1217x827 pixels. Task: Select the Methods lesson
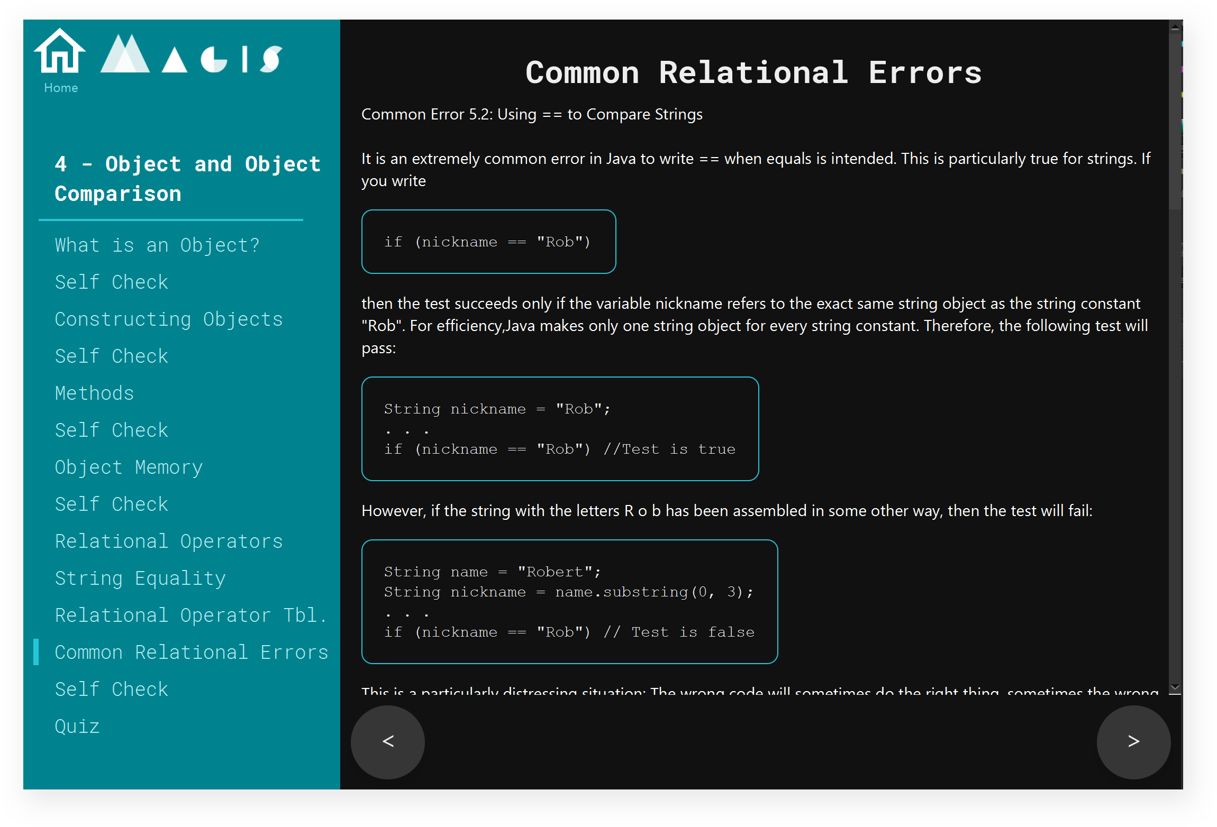click(95, 393)
